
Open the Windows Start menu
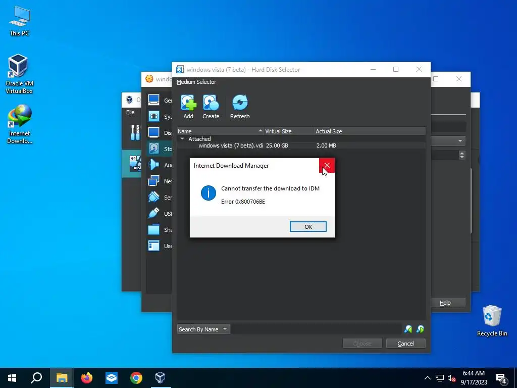[12, 378]
